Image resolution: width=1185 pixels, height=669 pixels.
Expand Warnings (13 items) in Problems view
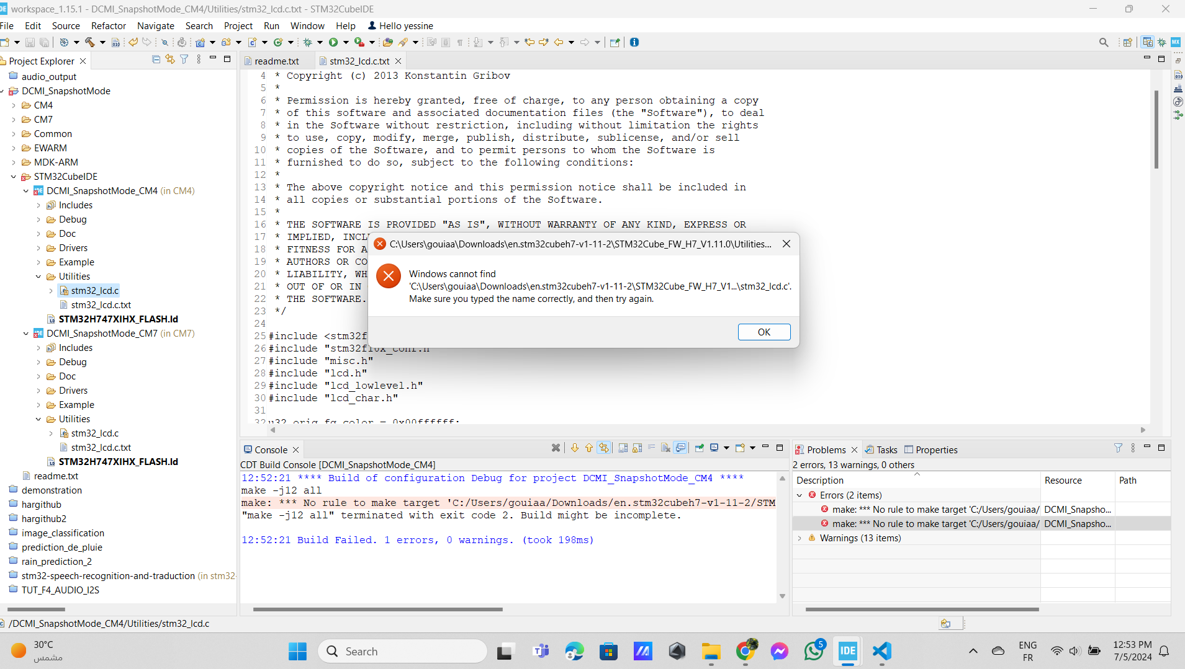point(800,538)
